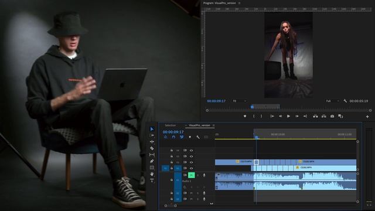Open Program monitor settings wrench
375x211 pixels.
[x=345, y=101]
